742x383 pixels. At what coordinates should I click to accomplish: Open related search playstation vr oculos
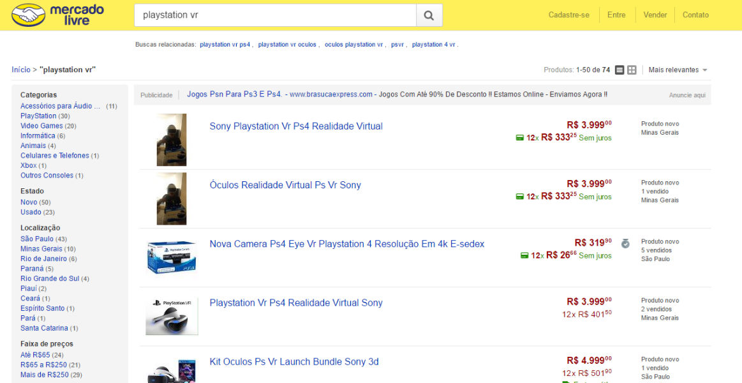coord(287,45)
